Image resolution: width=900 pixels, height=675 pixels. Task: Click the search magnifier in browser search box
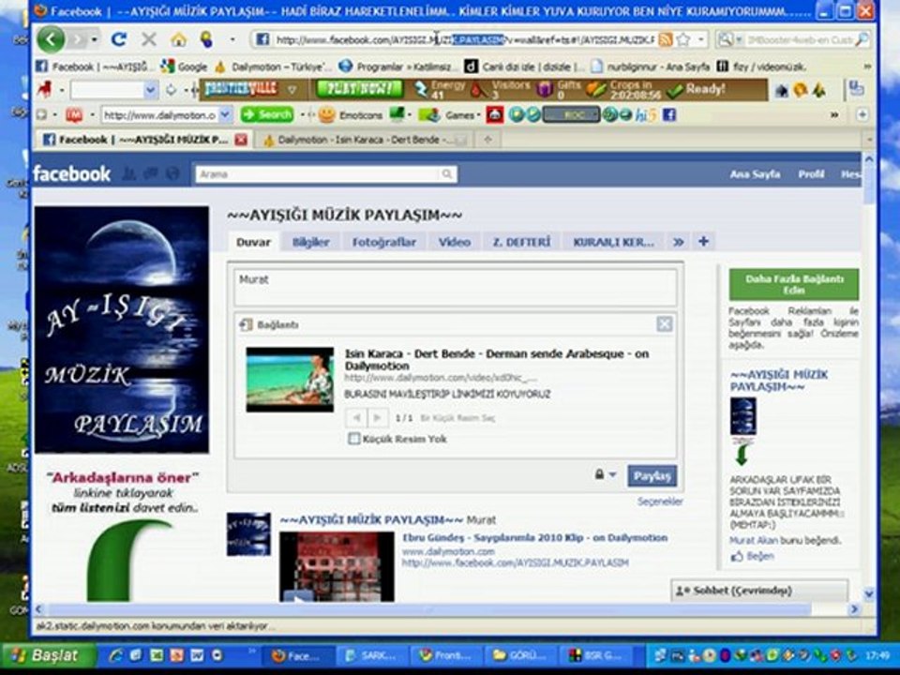[x=862, y=39]
